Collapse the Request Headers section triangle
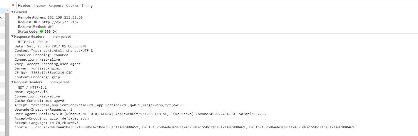This screenshot has height=136, width=418. (13, 82)
